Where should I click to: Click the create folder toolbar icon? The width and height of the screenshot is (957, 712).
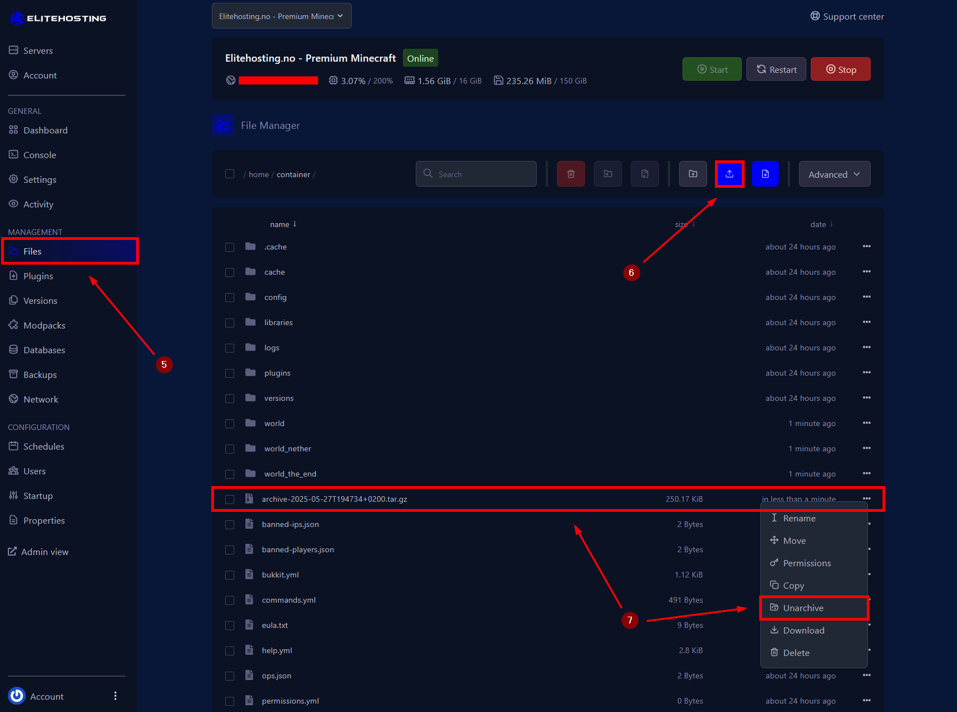click(693, 174)
